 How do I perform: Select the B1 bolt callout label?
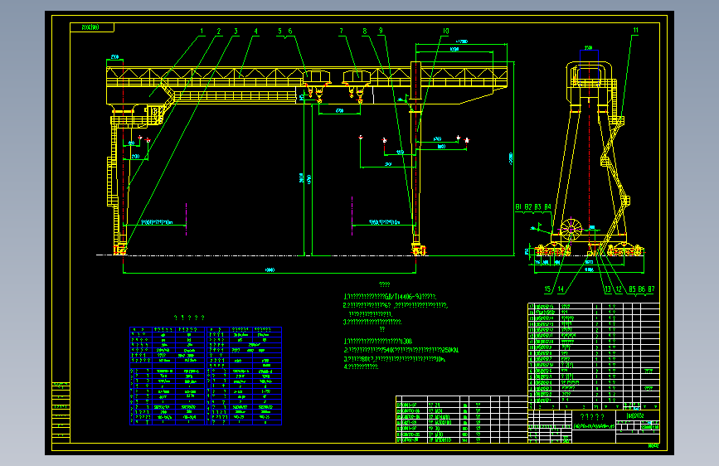518,206
